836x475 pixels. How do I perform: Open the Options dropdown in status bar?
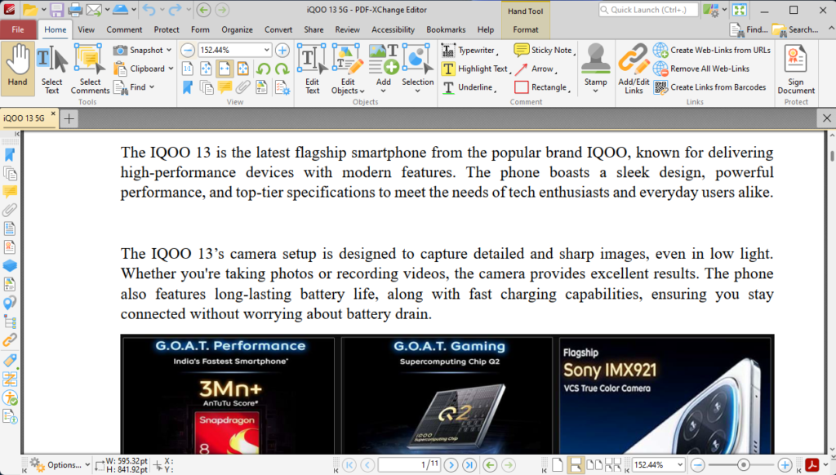(x=59, y=465)
